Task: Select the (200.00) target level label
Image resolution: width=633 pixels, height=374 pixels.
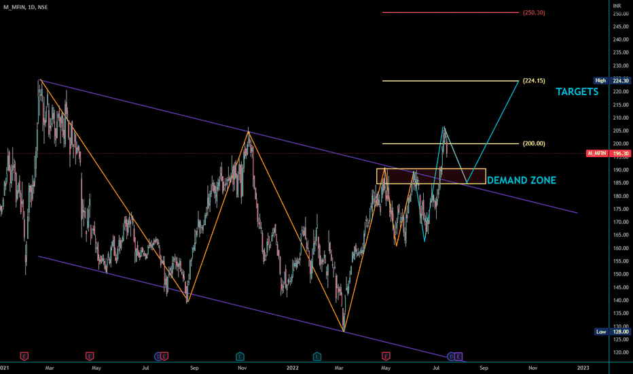Action: coord(534,143)
